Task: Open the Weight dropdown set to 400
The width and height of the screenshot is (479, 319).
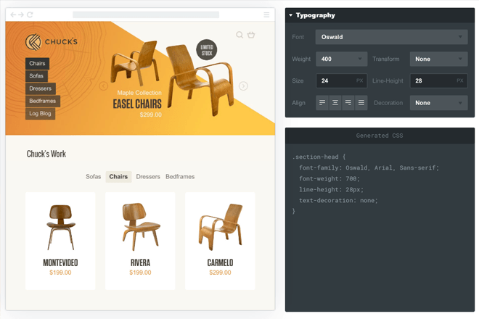Action: pos(340,59)
